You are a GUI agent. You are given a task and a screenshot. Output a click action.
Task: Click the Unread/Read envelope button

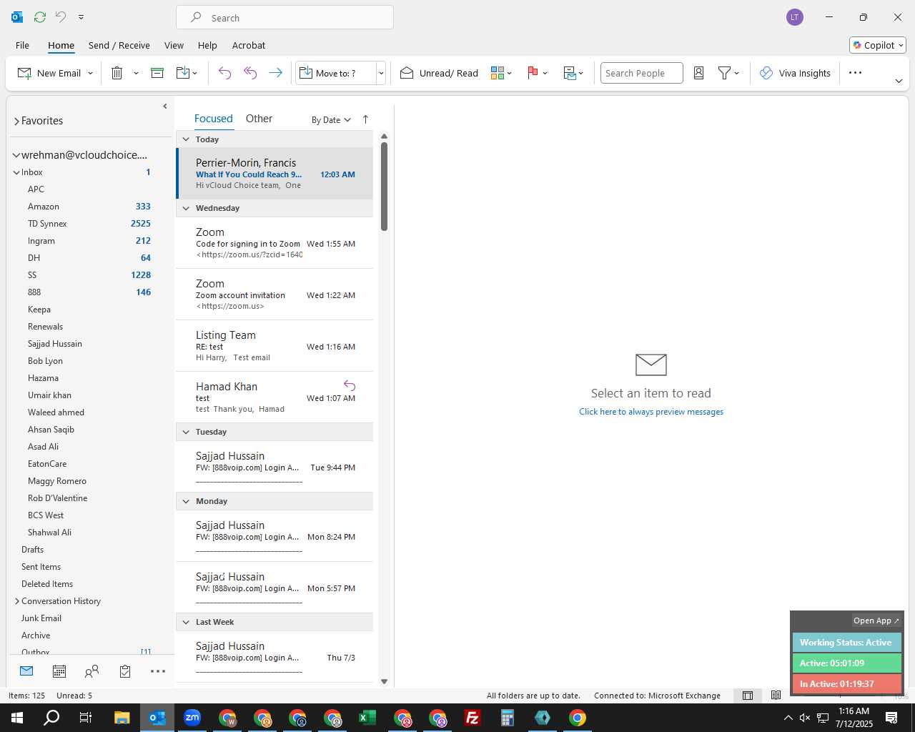[x=439, y=73]
